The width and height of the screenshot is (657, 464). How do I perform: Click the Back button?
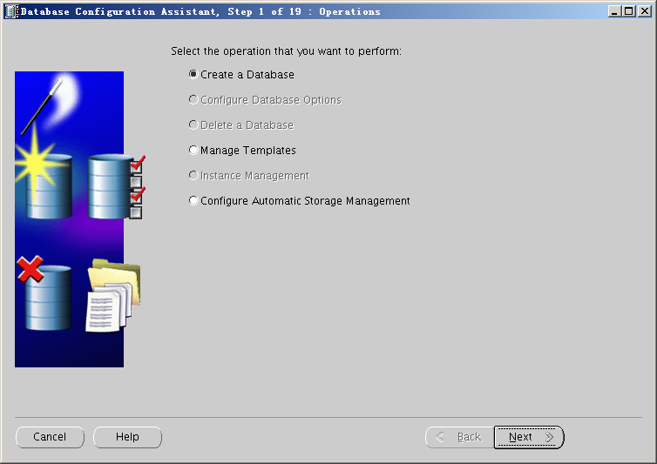point(458,437)
